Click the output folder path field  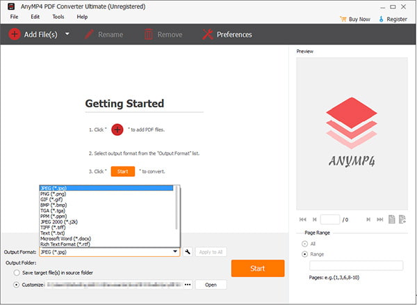coord(114,285)
